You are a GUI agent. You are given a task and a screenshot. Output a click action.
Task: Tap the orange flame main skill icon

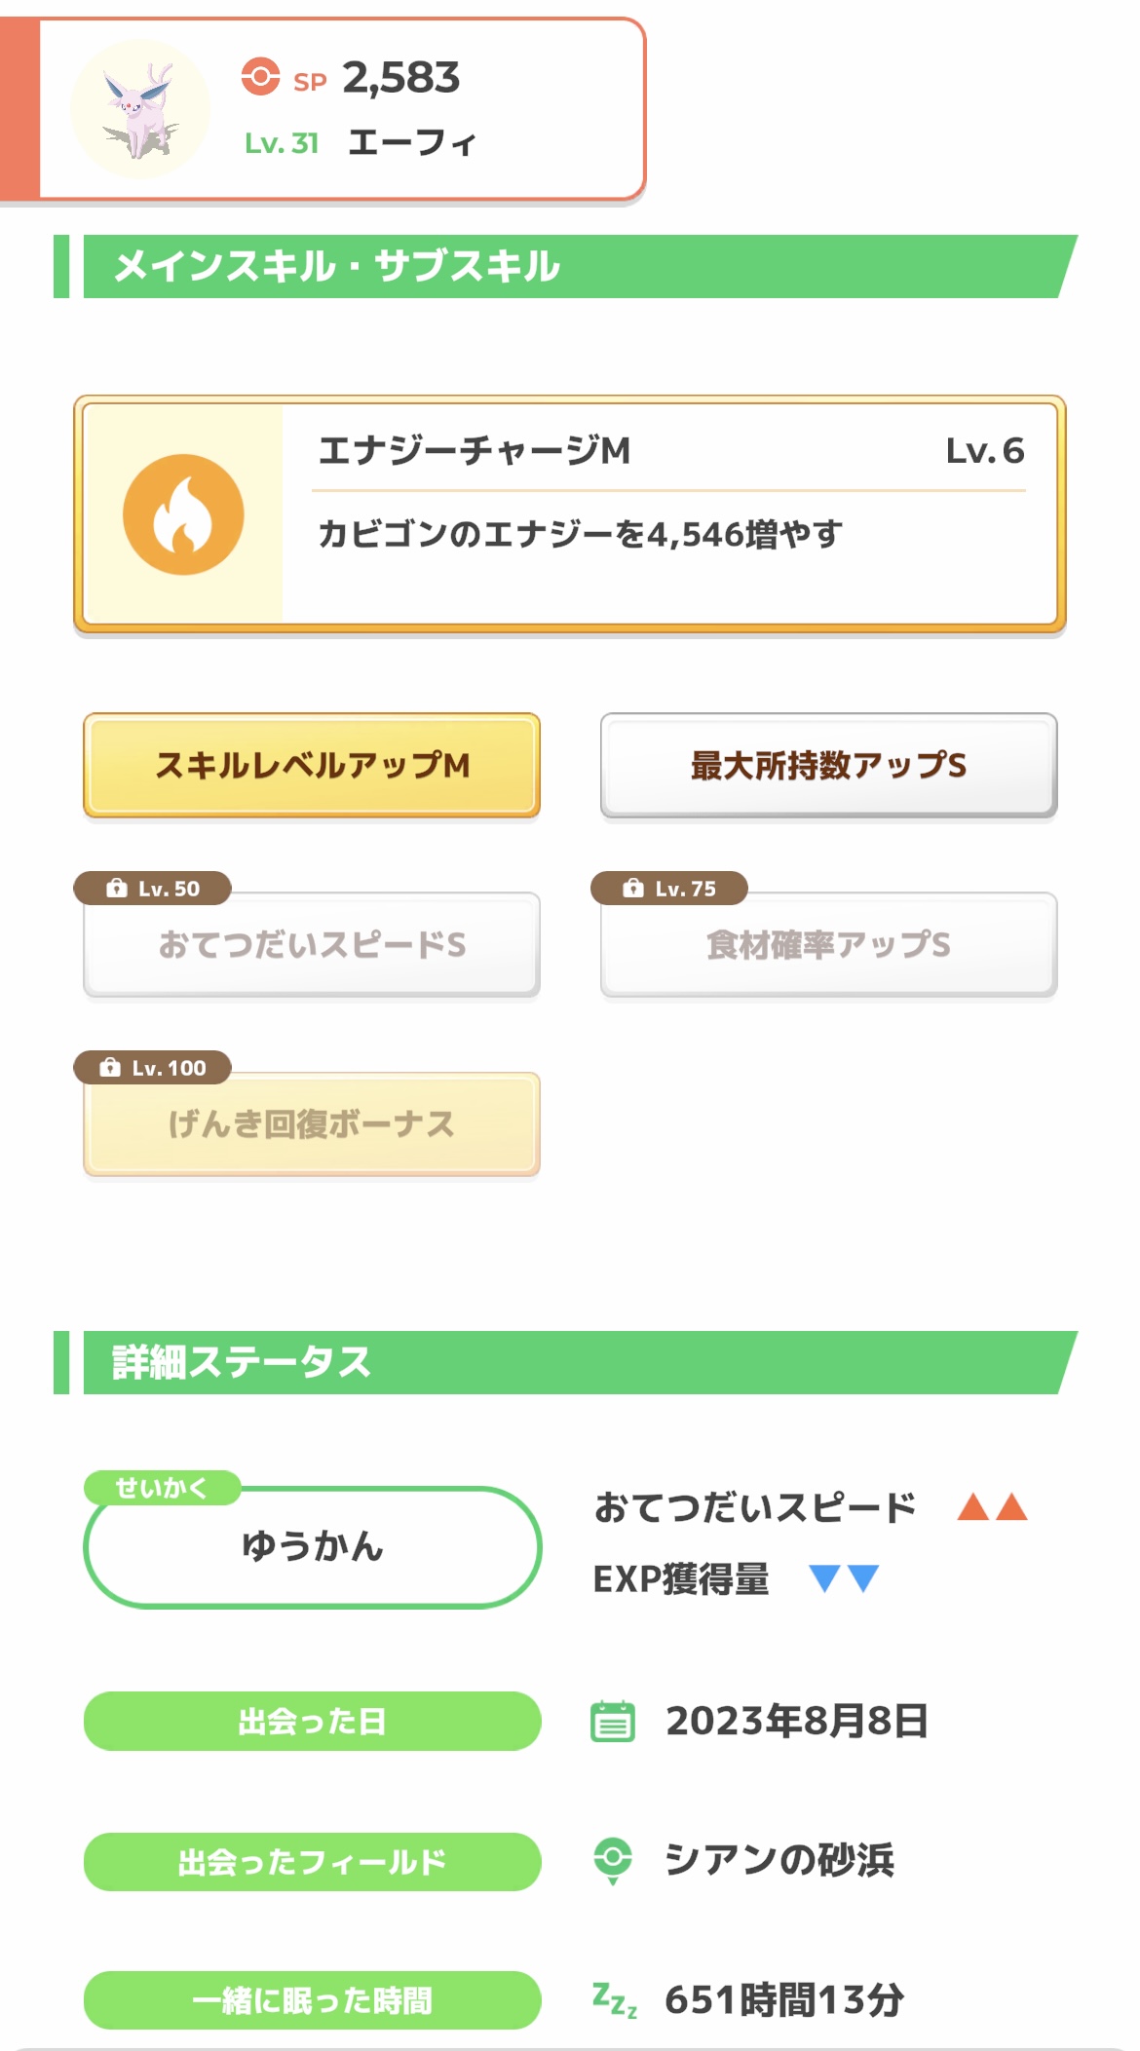tap(183, 514)
